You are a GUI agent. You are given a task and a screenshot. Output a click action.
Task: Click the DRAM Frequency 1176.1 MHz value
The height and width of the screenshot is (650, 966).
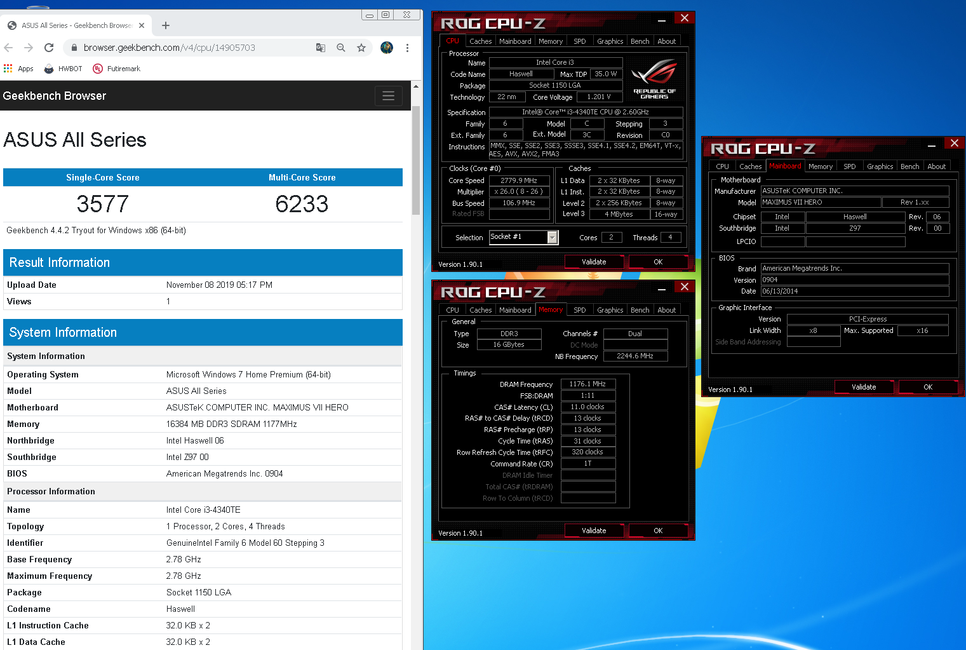[588, 384]
